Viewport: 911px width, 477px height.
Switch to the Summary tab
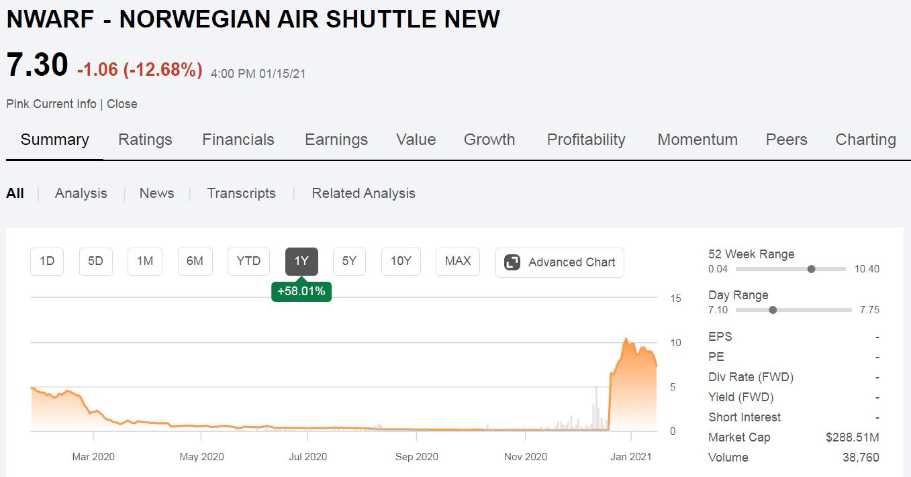pos(54,140)
